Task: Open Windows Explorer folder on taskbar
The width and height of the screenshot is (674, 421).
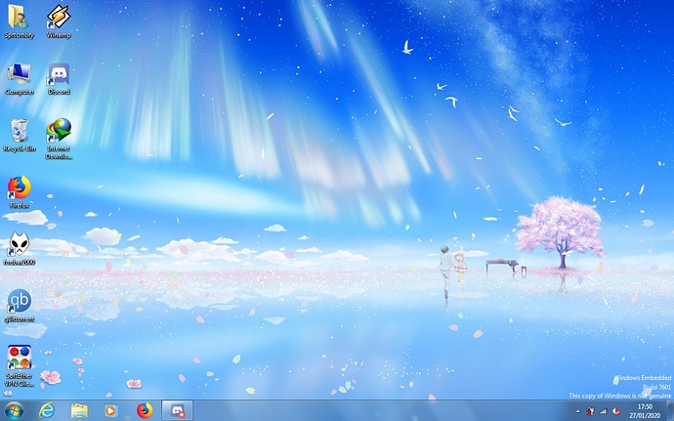Action: pyautogui.click(x=79, y=410)
